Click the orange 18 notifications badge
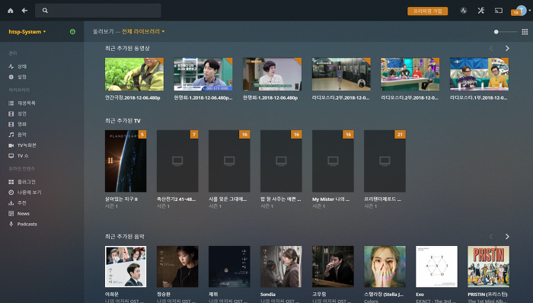533x303 pixels. point(515,13)
